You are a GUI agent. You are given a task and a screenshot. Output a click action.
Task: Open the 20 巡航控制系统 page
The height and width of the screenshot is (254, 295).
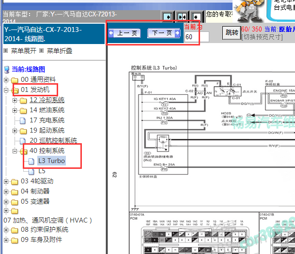(53, 140)
